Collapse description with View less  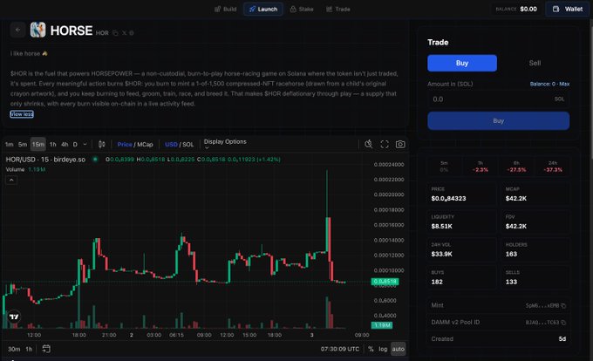pyautogui.click(x=22, y=114)
